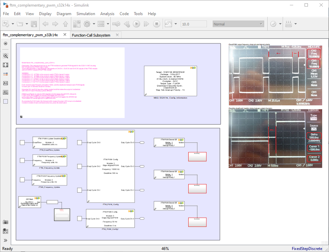Screen dimensions: 329x252
Task: Open the Tools menu
Action: [138, 14]
